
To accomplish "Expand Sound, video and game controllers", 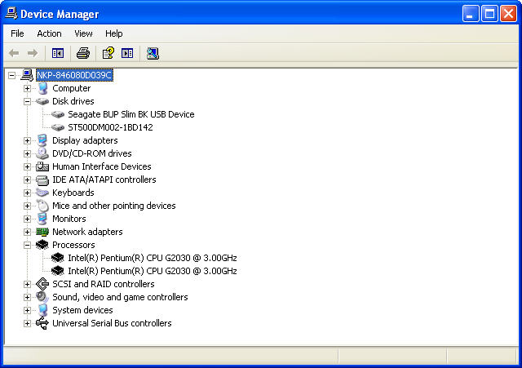I will 27,297.
